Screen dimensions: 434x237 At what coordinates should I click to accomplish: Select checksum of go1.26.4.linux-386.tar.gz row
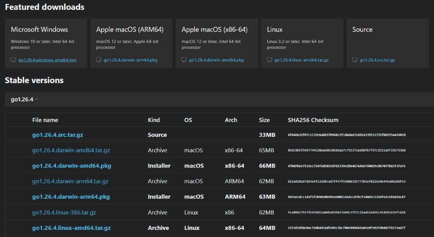pyautogui.click(x=346, y=213)
